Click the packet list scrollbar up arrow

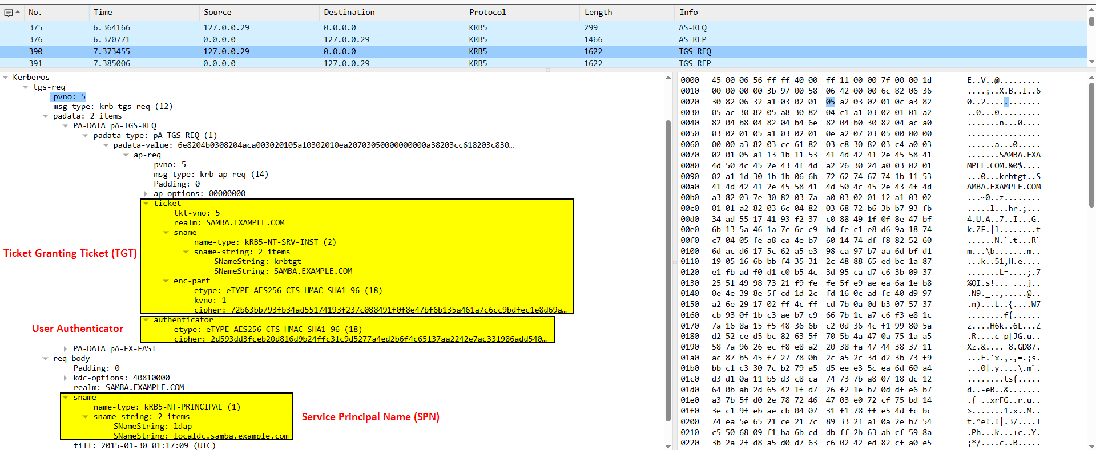pos(1091,10)
